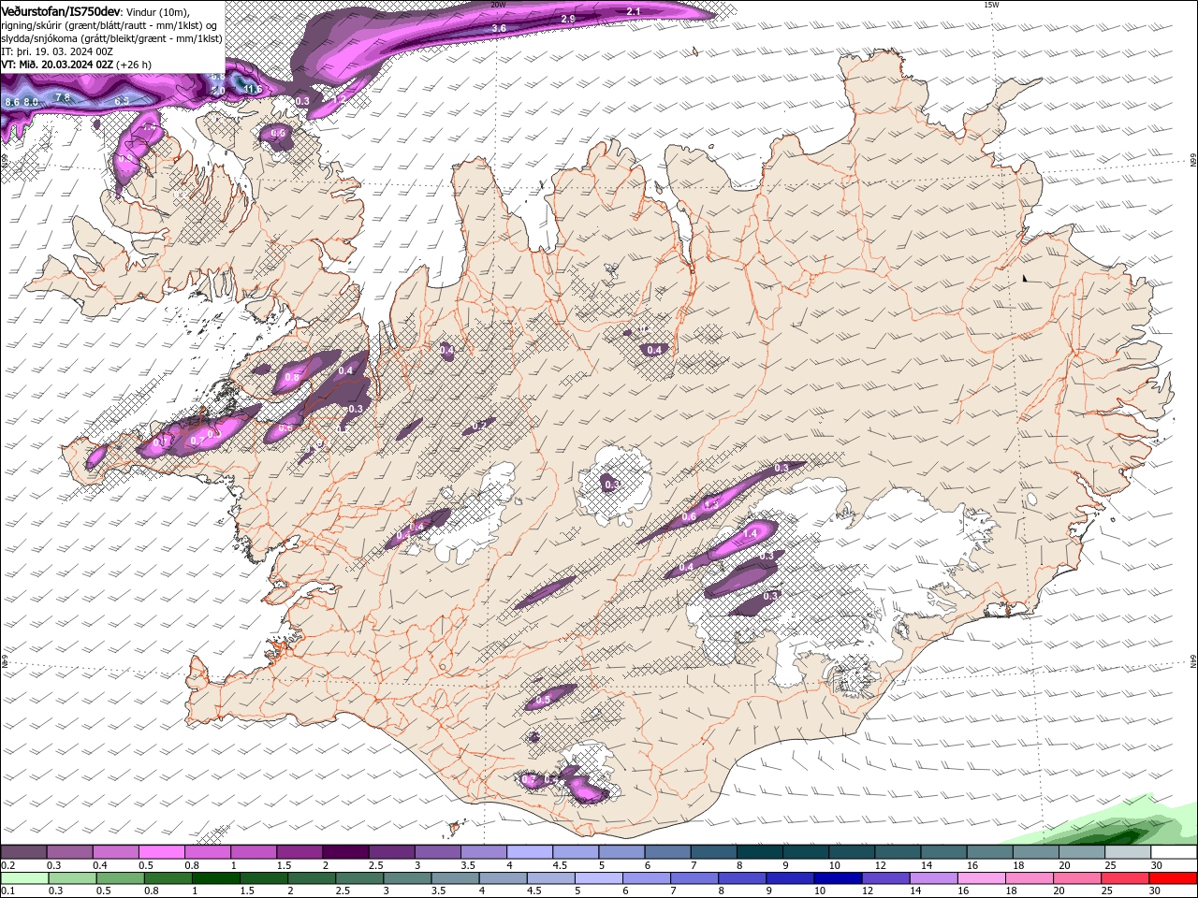Click the 2.1 value in the northern snow band
The height and width of the screenshot is (898, 1198).
pyautogui.click(x=634, y=11)
